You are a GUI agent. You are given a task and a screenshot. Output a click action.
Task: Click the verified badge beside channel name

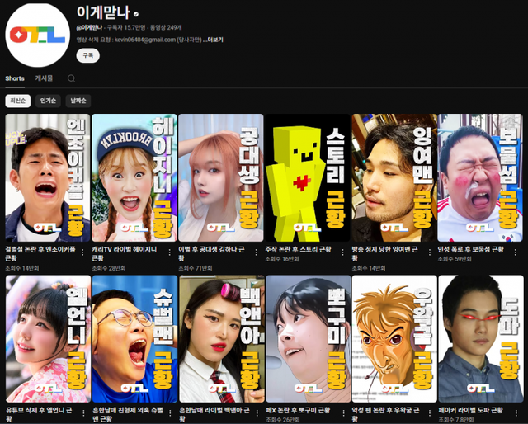pos(136,15)
